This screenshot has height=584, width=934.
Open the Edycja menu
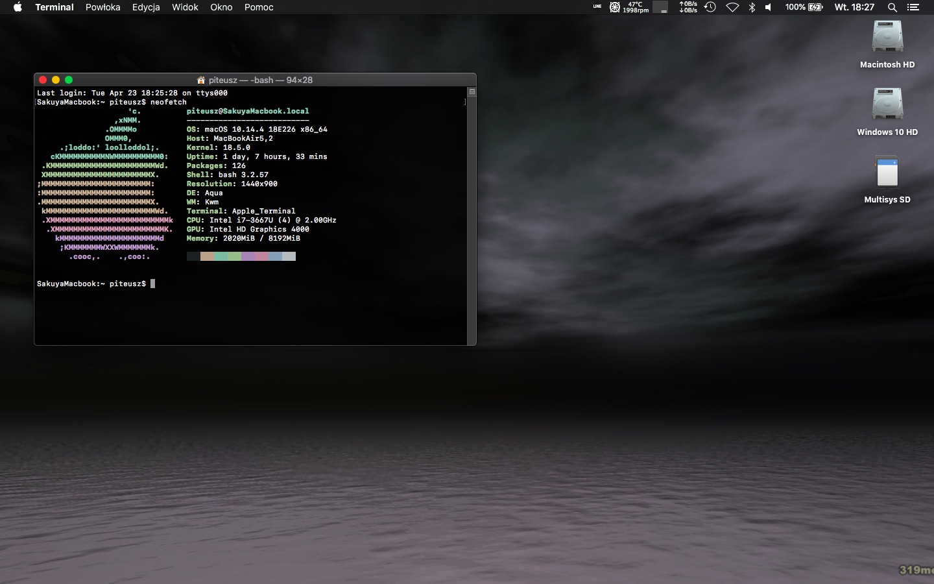click(146, 7)
